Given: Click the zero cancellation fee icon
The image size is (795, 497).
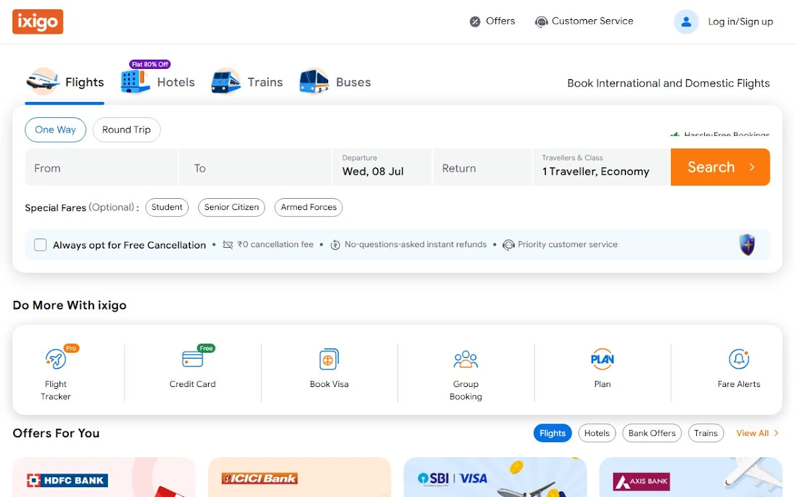Looking at the screenshot, I should [228, 245].
